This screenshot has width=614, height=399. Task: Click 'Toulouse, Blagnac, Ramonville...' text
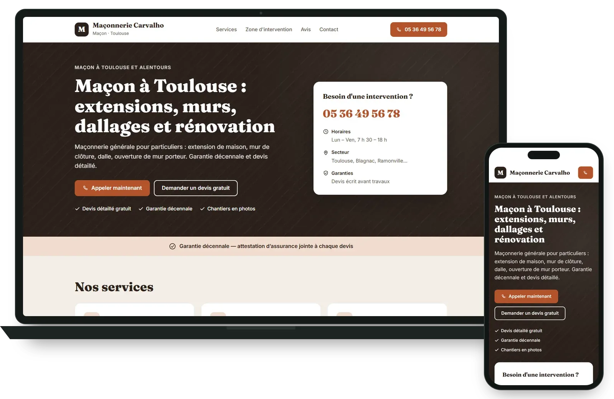[370, 161]
